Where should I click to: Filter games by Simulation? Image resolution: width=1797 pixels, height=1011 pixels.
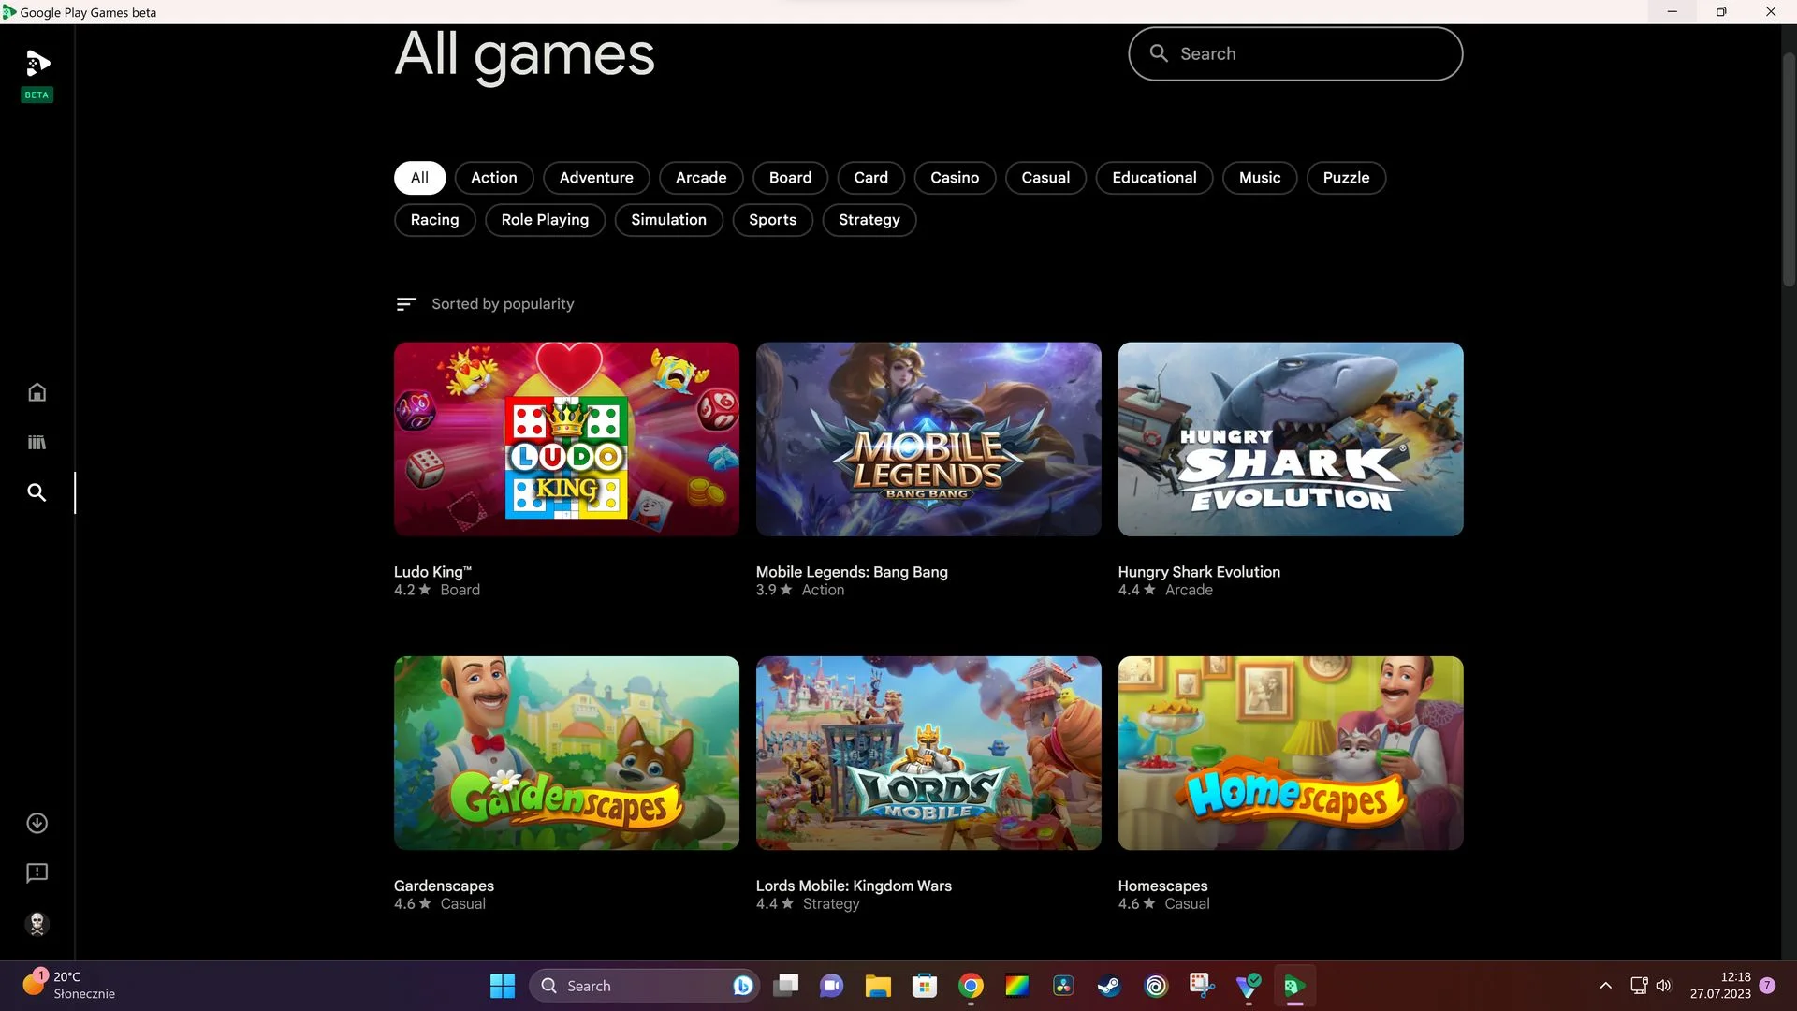(668, 220)
